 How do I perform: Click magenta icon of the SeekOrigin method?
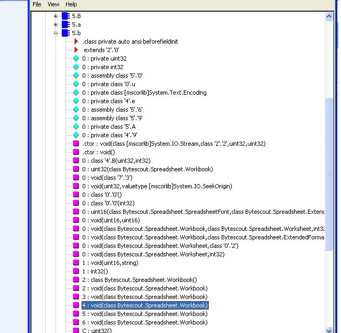[x=76, y=186]
